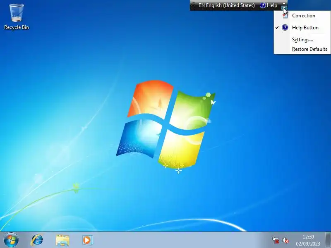Click the Show desktop strip
Viewport: 331px width, 248px height.
coord(328,240)
